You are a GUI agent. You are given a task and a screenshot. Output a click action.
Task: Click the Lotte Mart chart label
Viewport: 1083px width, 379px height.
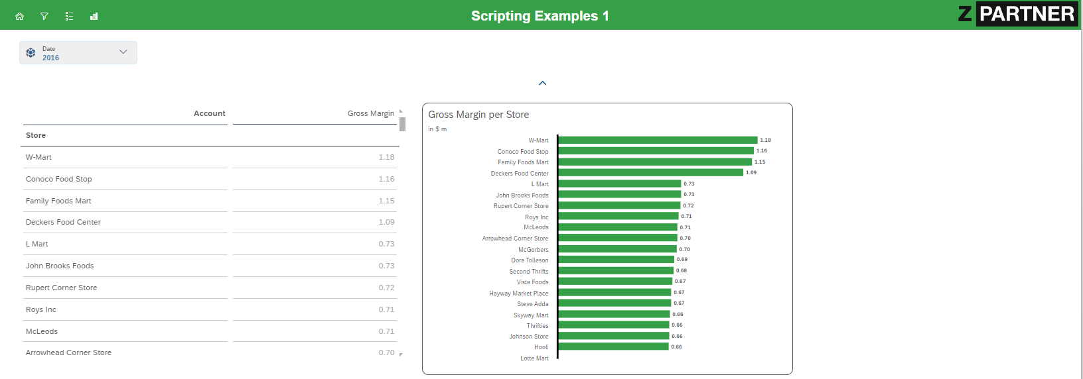[534, 358]
